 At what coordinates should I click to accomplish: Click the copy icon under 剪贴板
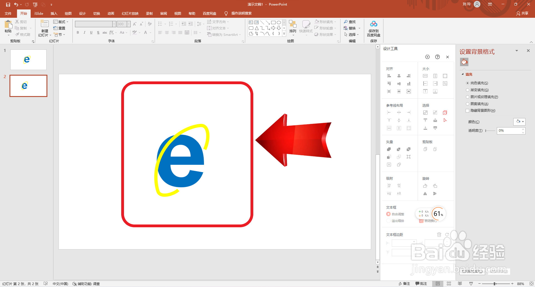425,149
